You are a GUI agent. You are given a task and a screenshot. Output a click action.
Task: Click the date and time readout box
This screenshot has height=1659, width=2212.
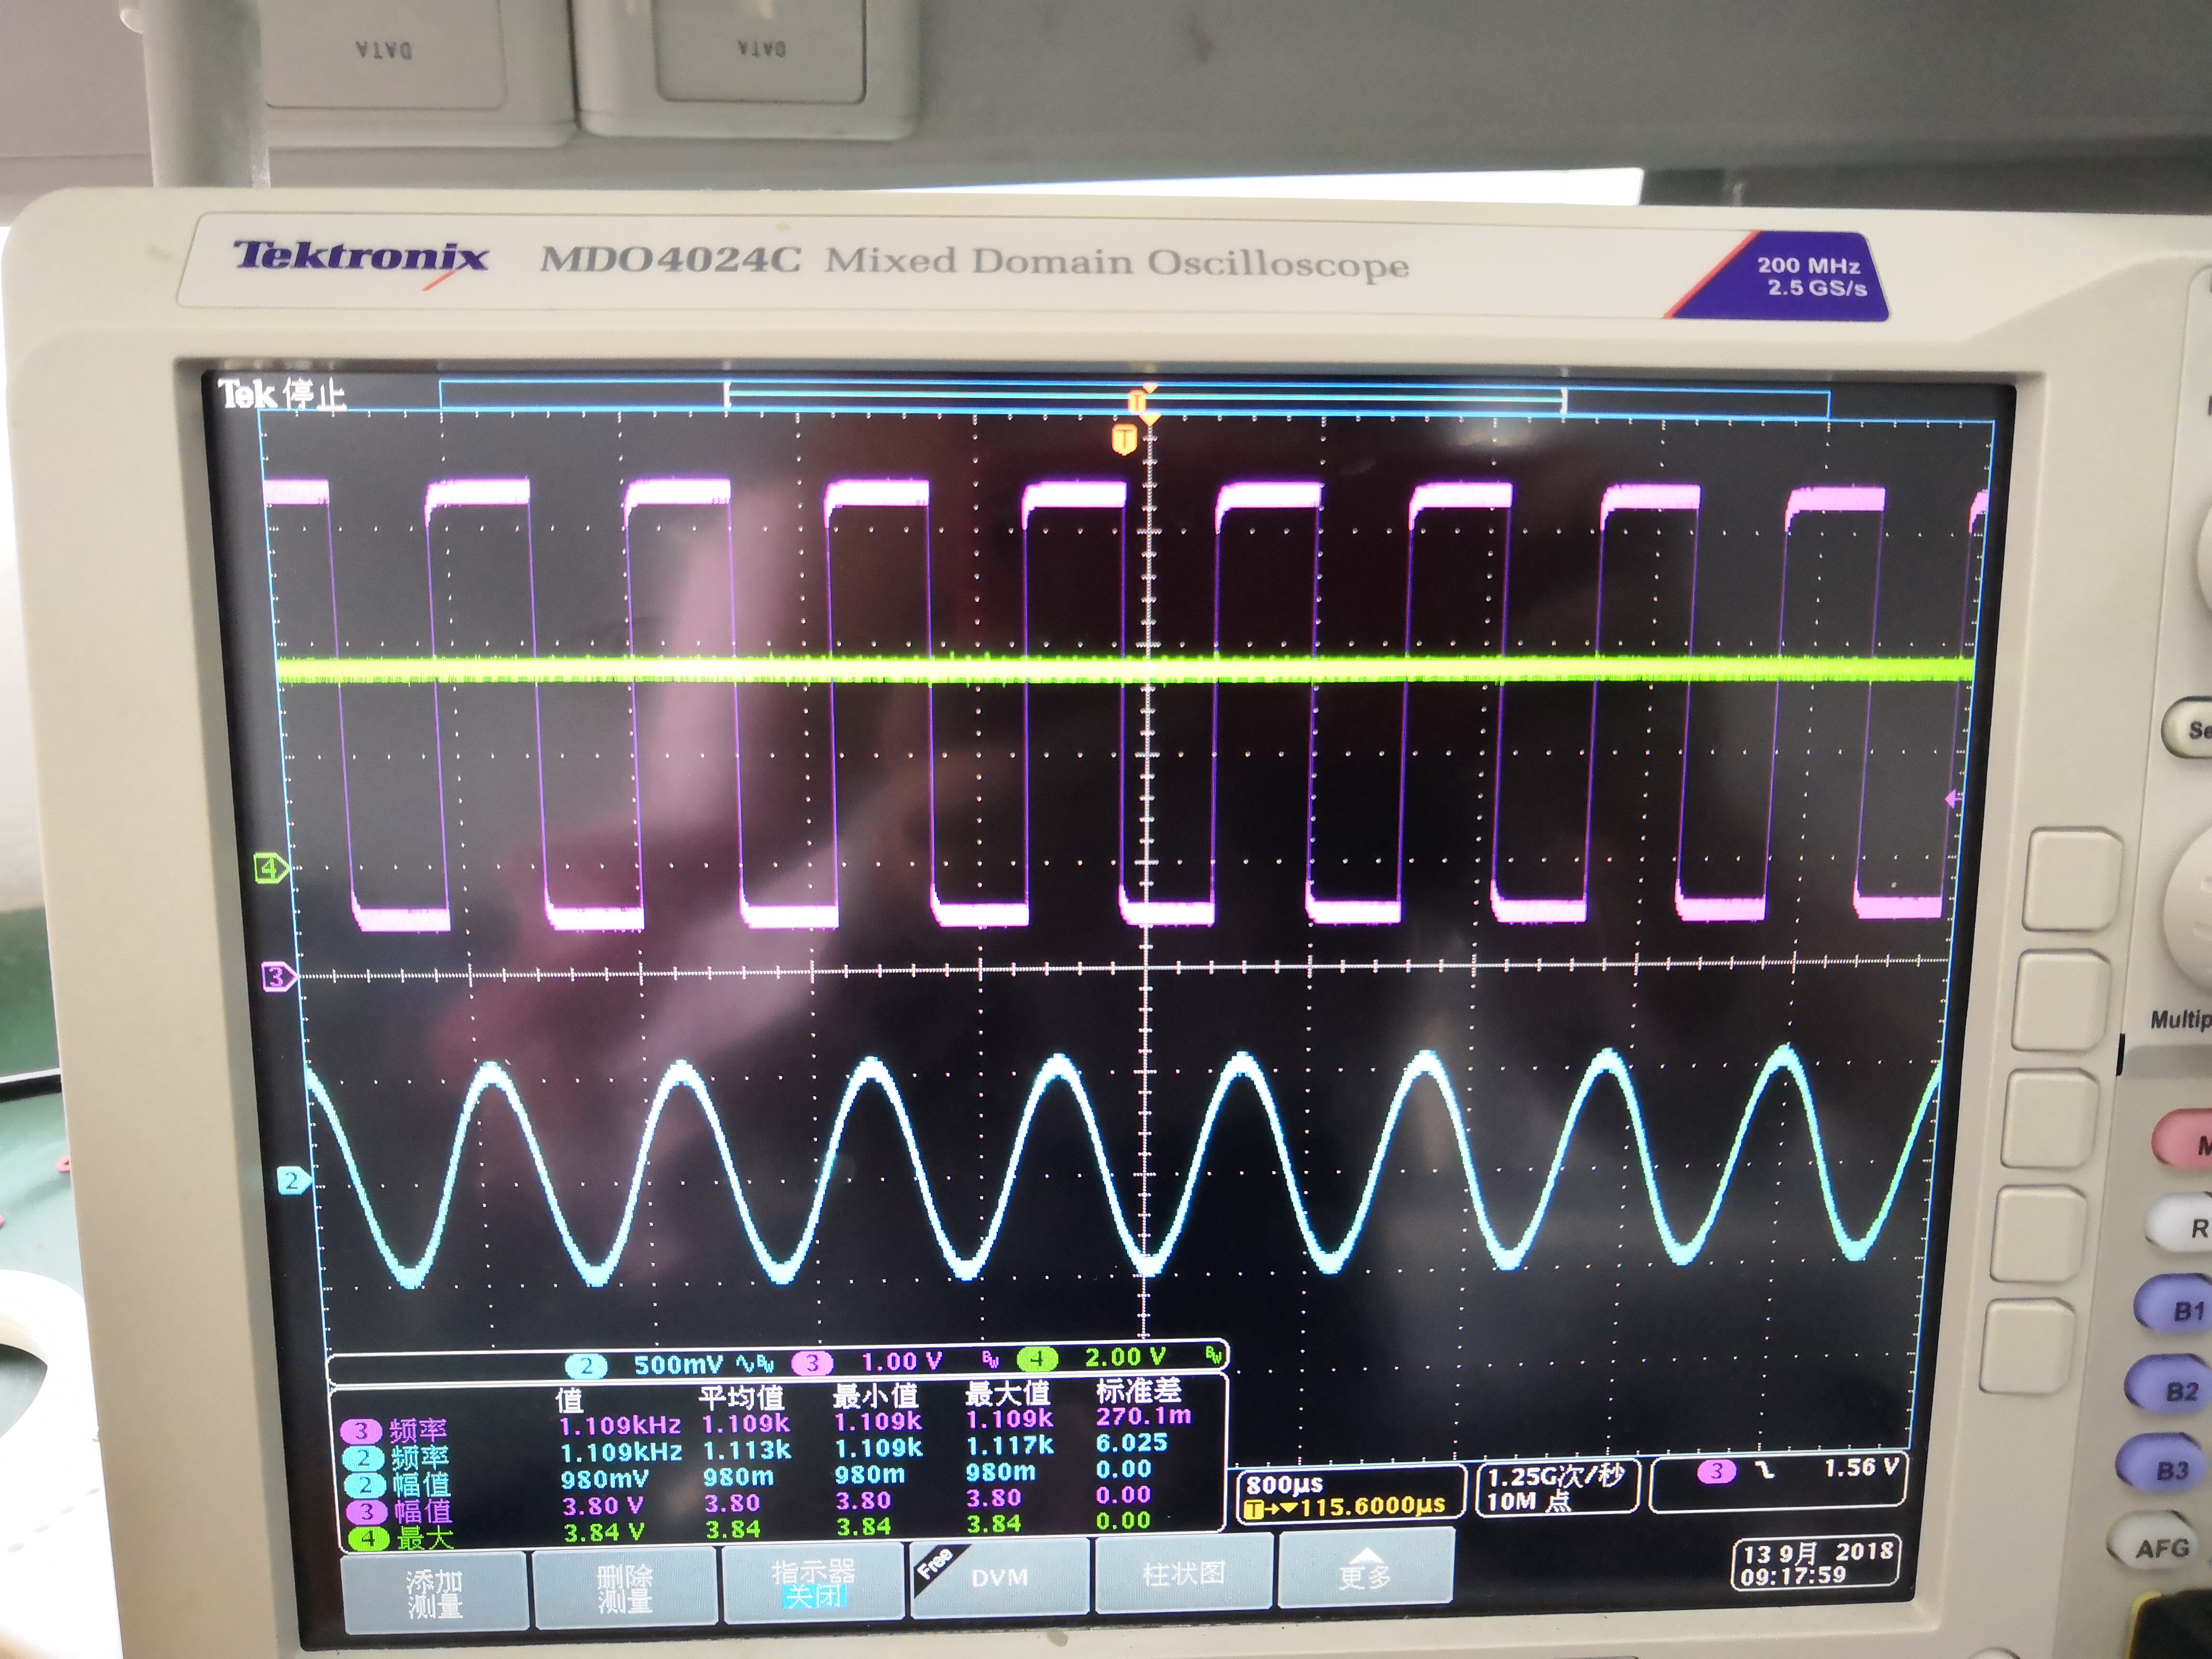[1817, 1564]
